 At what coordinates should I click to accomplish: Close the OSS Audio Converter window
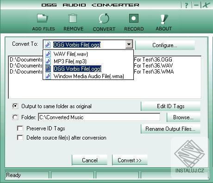click(206, 5)
